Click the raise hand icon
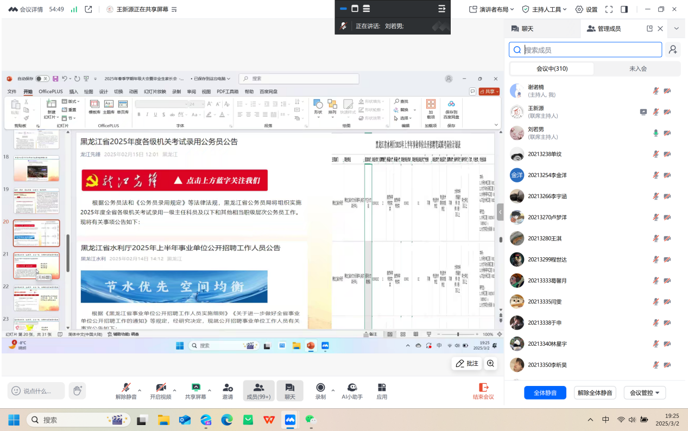Image resolution: width=688 pixels, height=431 pixels. (x=77, y=390)
